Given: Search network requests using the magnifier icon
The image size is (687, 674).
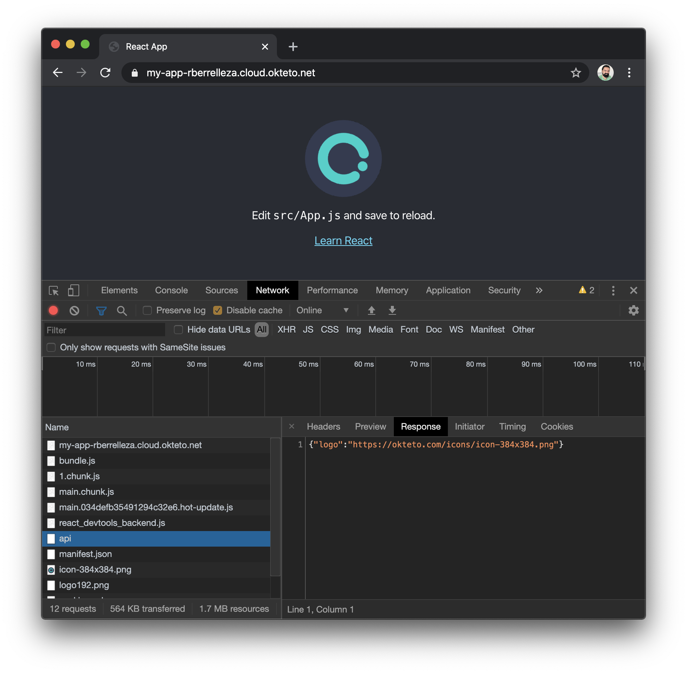Looking at the screenshot, I should click(x=122, y=310).
